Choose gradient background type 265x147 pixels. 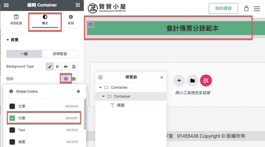click(x=58, y=67)
